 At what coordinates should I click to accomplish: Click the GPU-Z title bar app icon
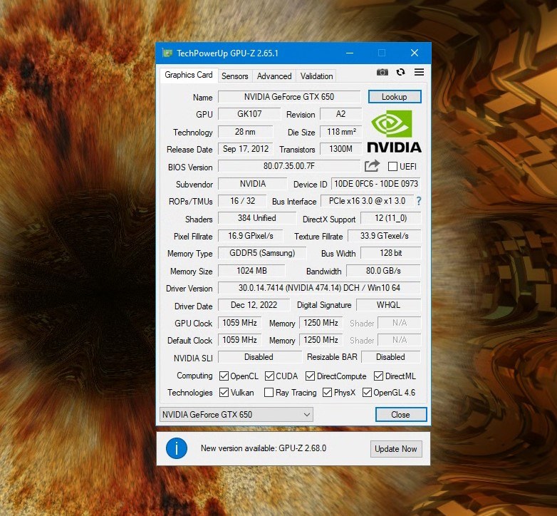pyautogui.click(x=167, y=53)
